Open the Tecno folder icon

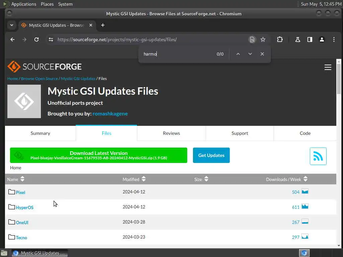(x=12, y=237)
